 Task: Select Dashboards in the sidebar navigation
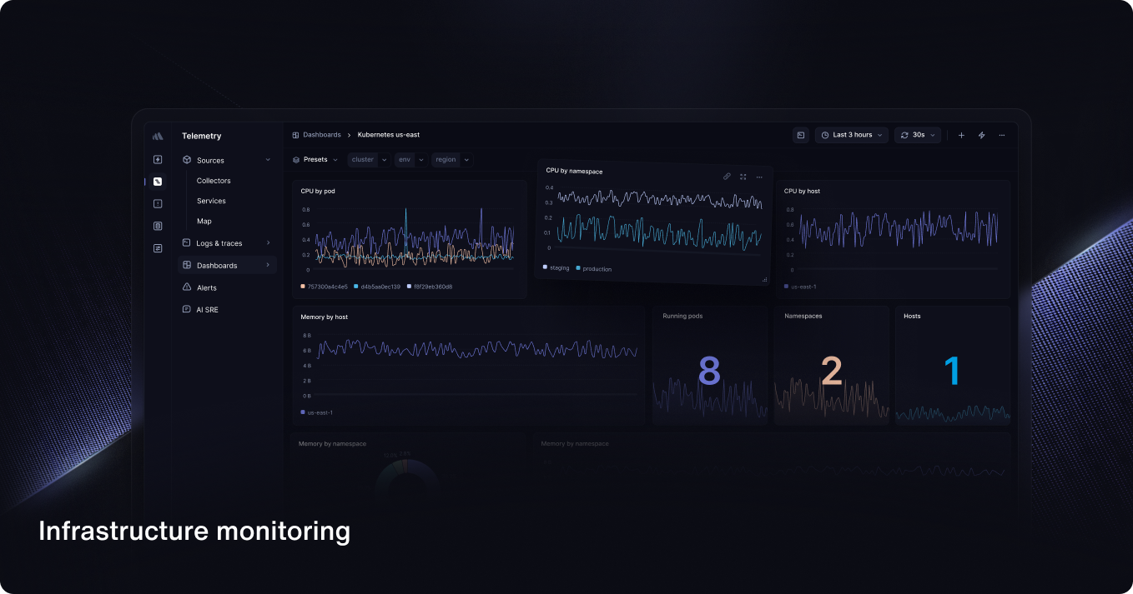click(x=218, y=265)
